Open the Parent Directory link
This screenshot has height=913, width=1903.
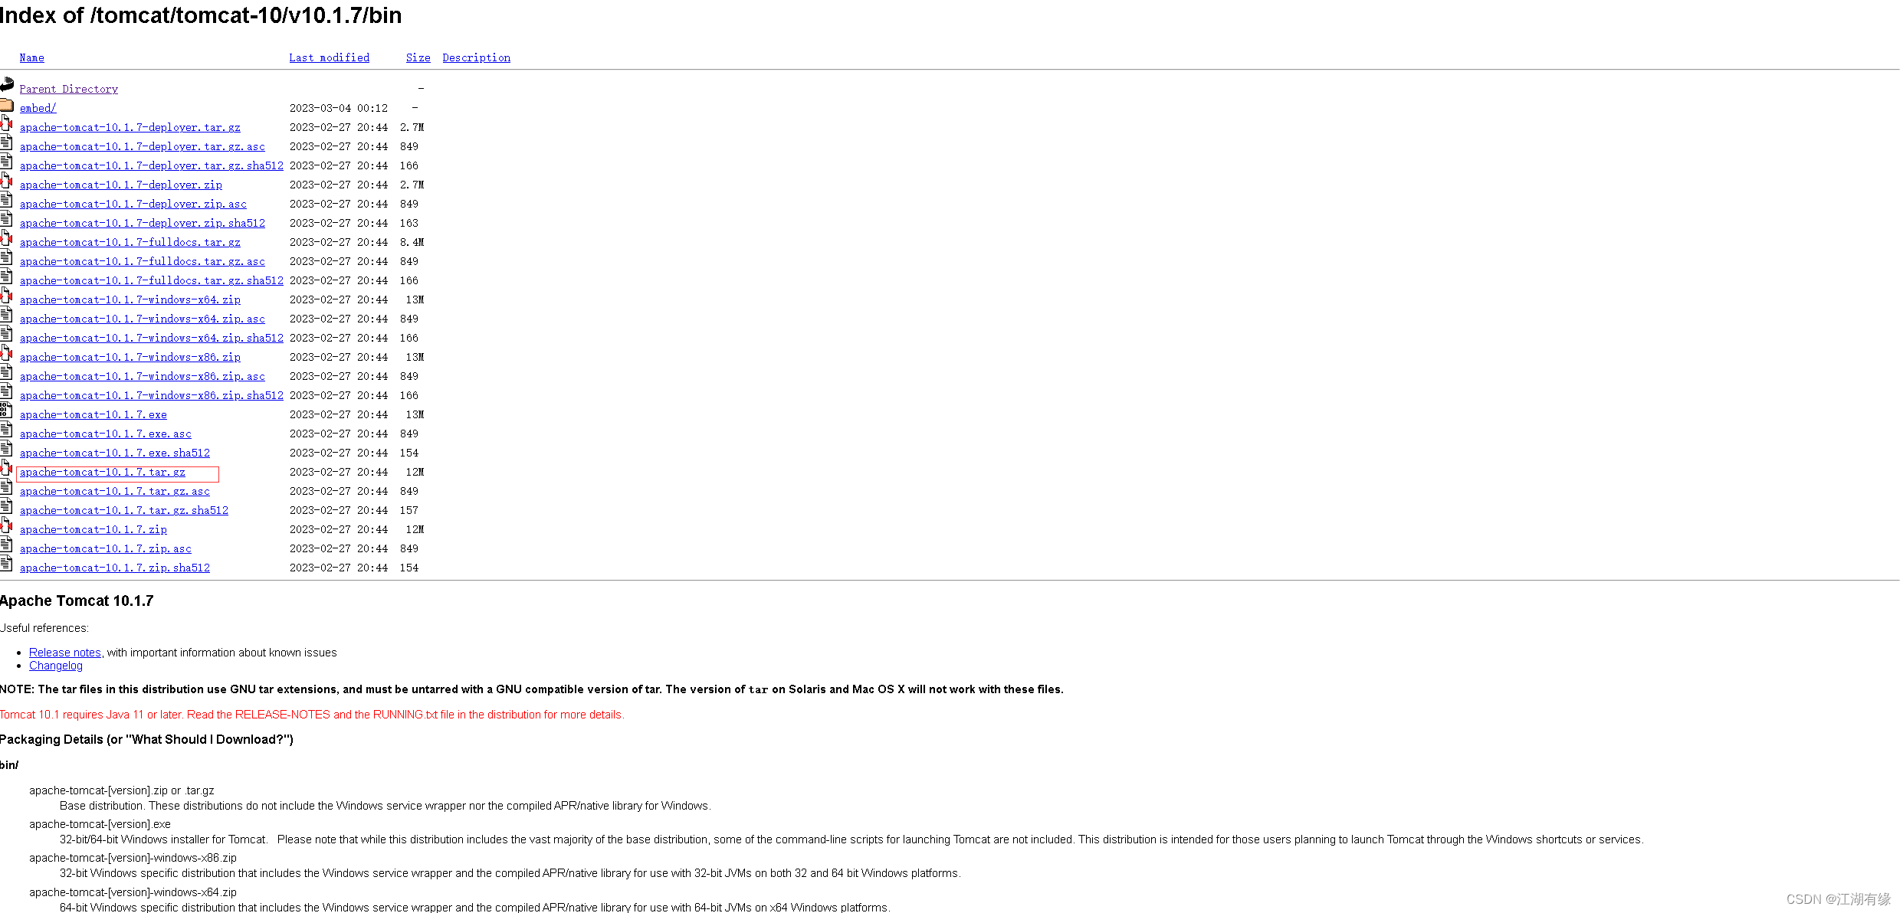[68, 89]
